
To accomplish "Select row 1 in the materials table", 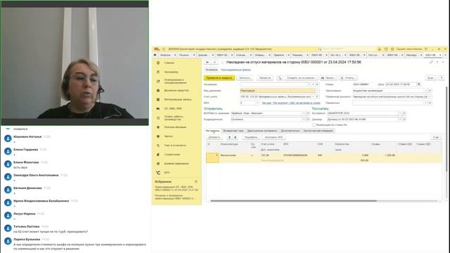I will (323, 157).
